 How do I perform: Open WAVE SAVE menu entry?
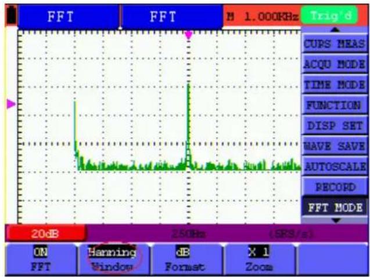pyautogui.click(x=335, y=146)
